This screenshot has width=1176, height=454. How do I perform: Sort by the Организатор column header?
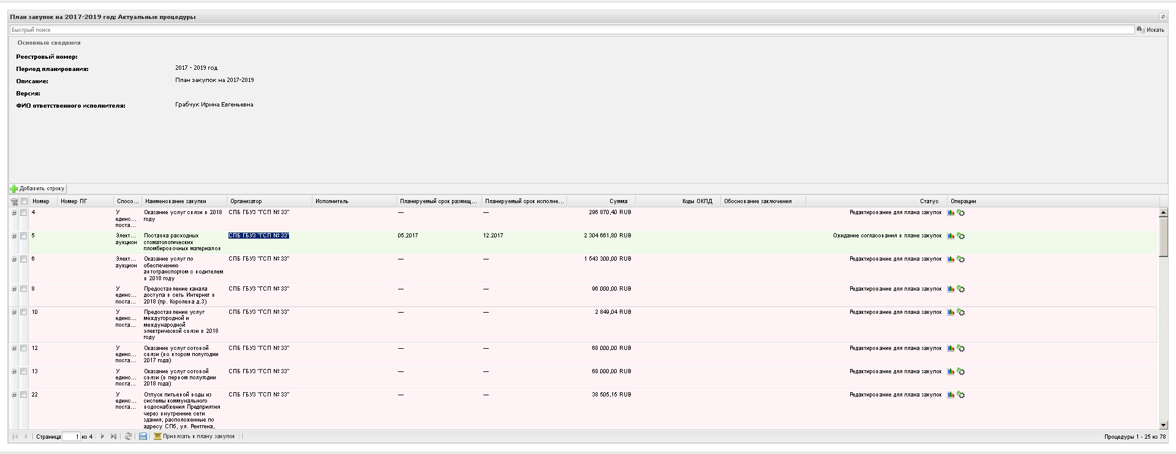pos(269,201)
